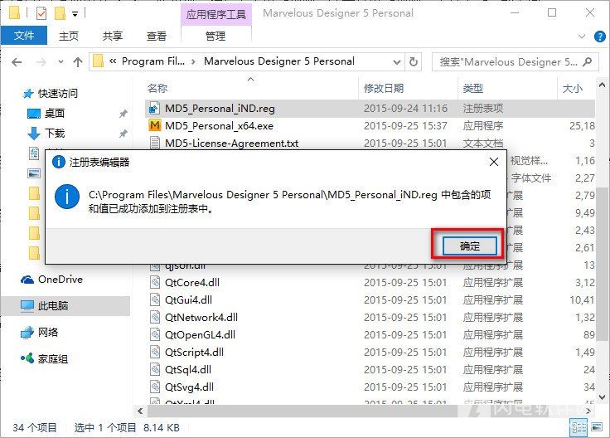This screenshot has height=438, width=610.
Task: Refresh the current folder view
Action: [413, 62]
